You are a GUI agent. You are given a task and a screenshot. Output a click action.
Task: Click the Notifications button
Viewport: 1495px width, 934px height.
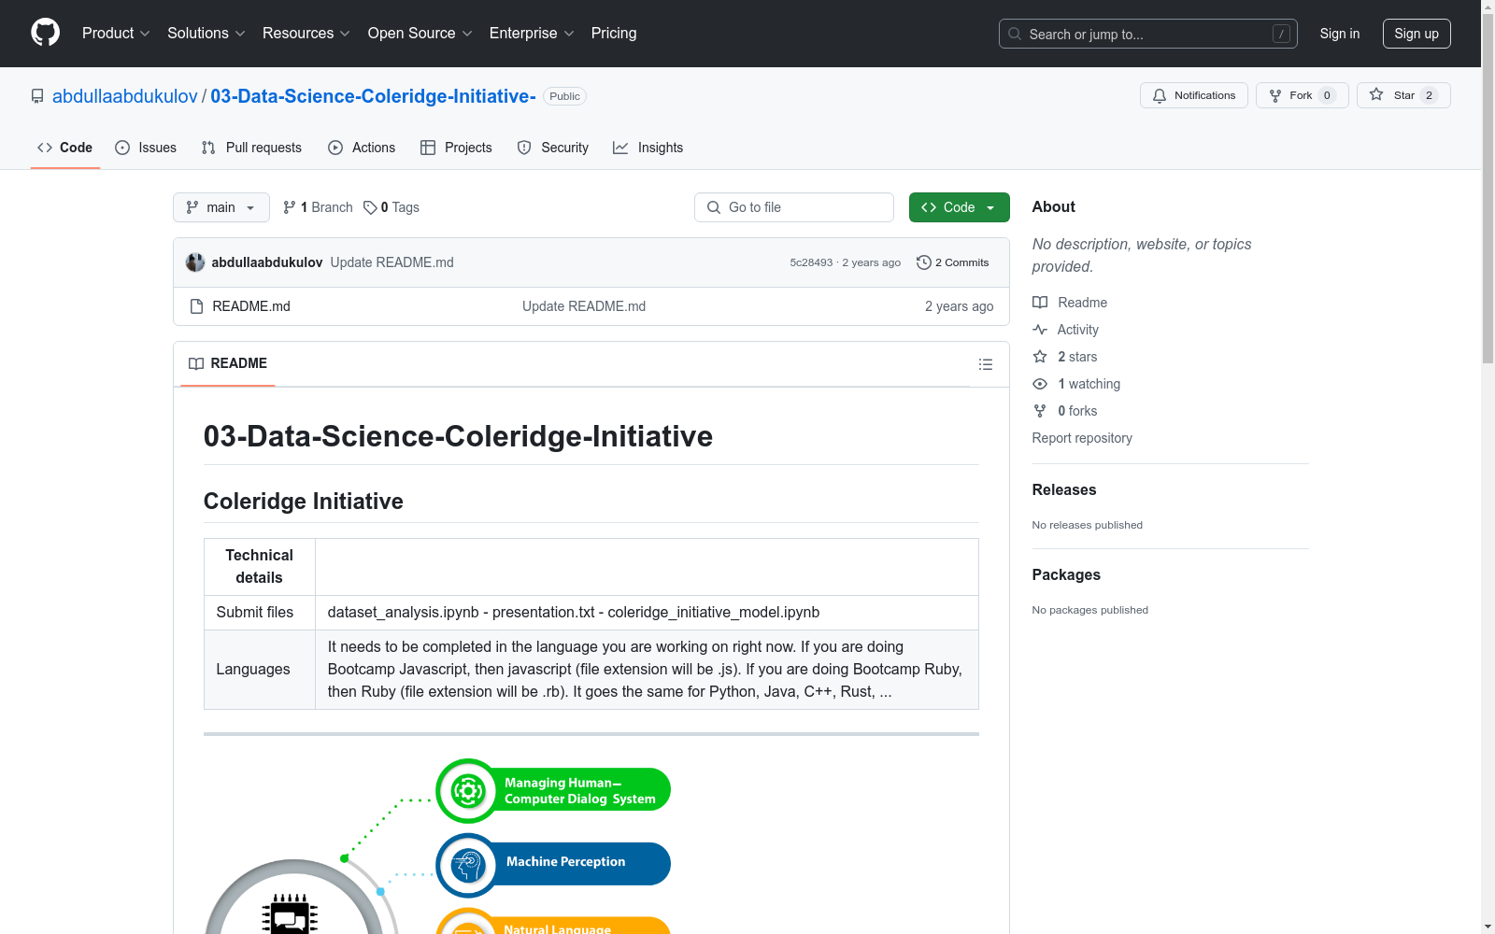(x=1194, y=95)
